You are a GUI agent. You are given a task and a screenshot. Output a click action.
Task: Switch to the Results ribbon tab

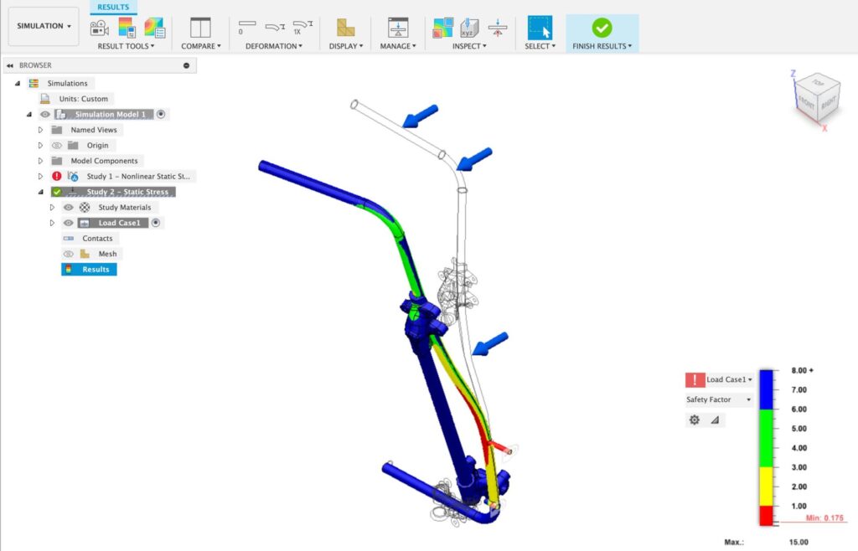[112, 7]
